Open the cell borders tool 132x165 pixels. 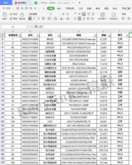[43, 18]
